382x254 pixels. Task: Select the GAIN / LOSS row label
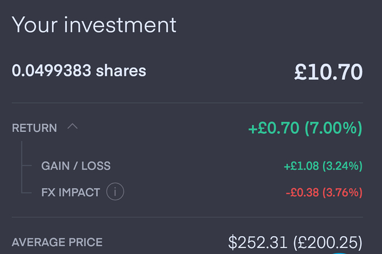click(x=76, y=166)
